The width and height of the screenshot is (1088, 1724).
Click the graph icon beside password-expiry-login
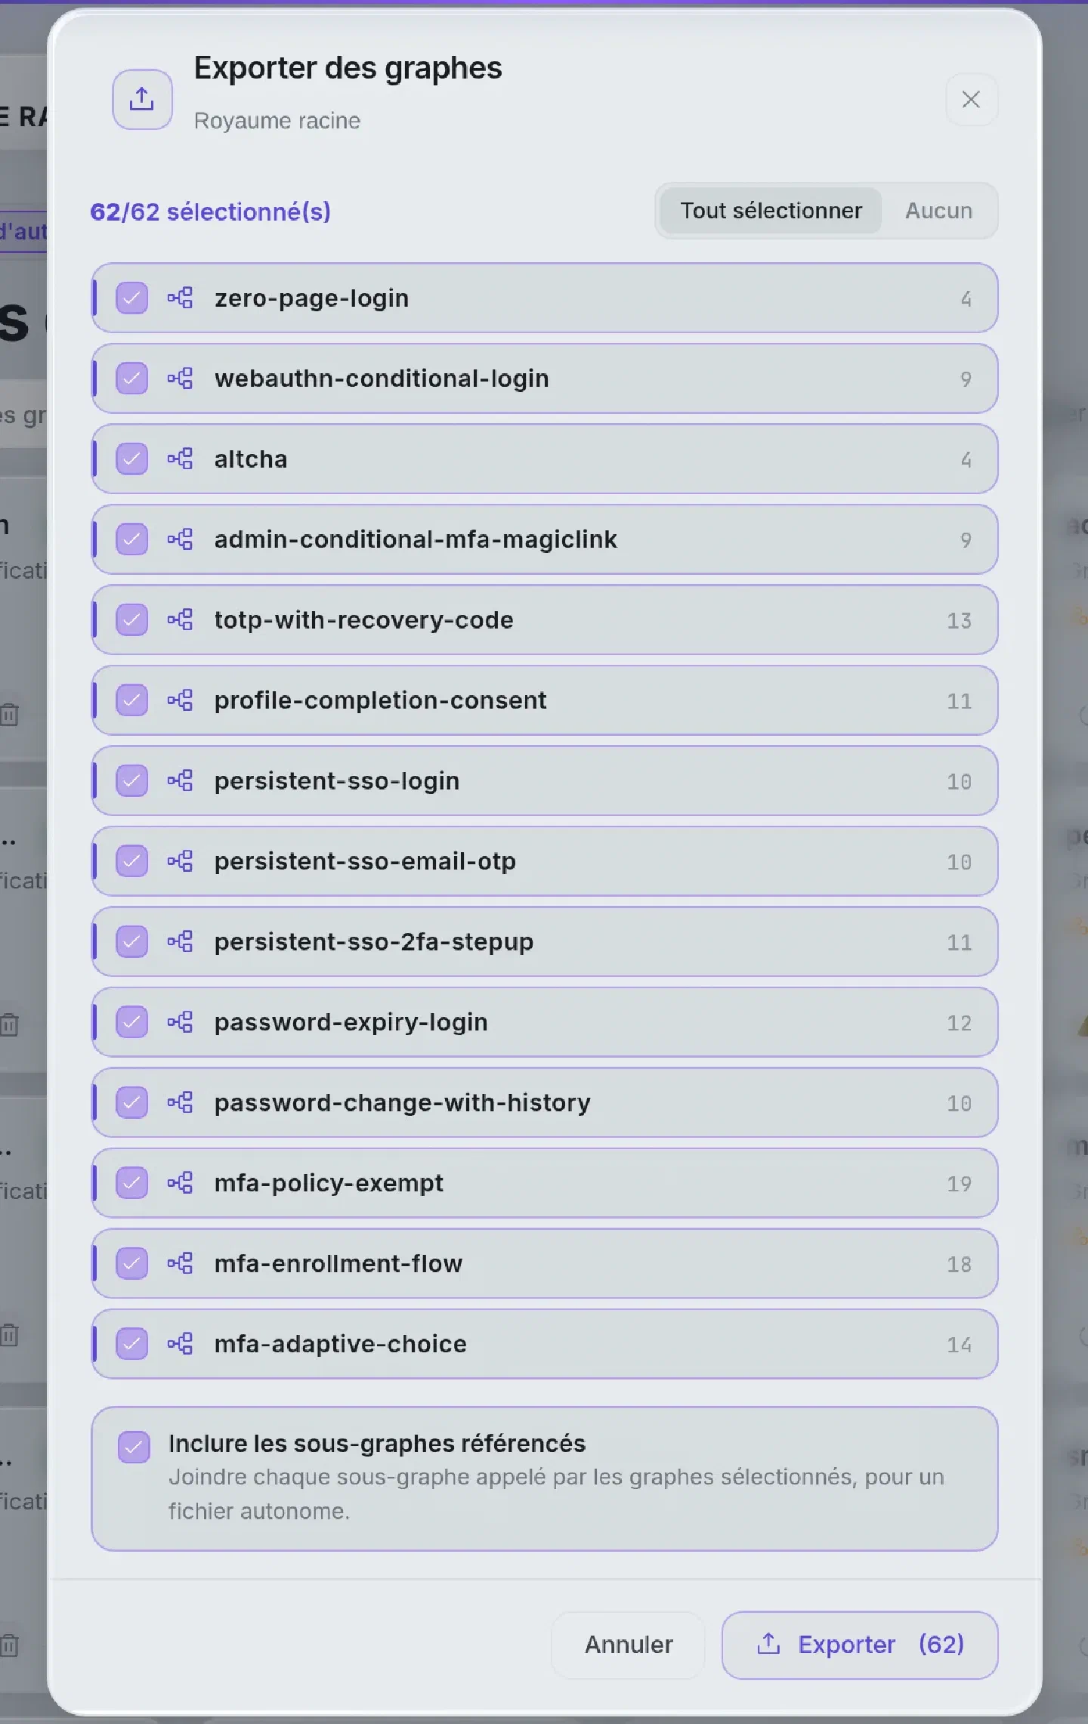click(x=180, y=1021)
